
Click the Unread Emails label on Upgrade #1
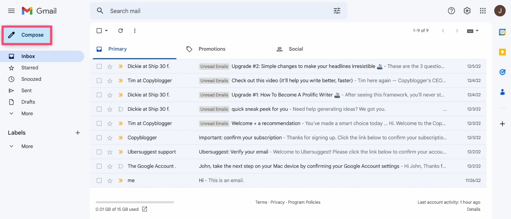(214, 95)
